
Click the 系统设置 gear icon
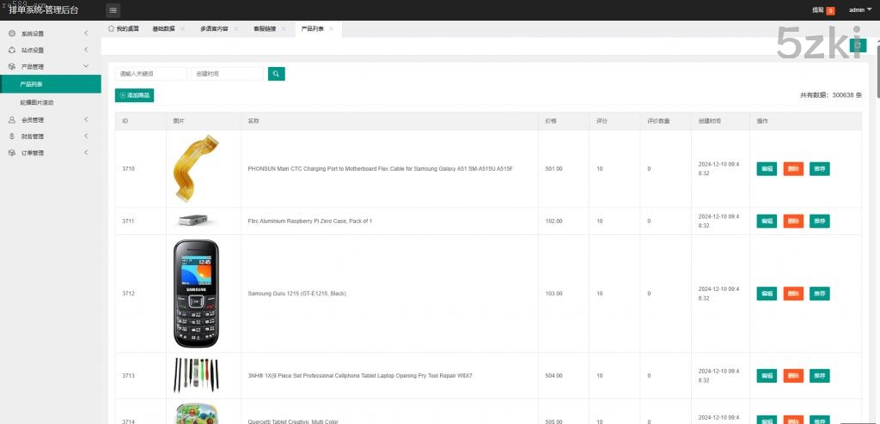click(12, 33)
